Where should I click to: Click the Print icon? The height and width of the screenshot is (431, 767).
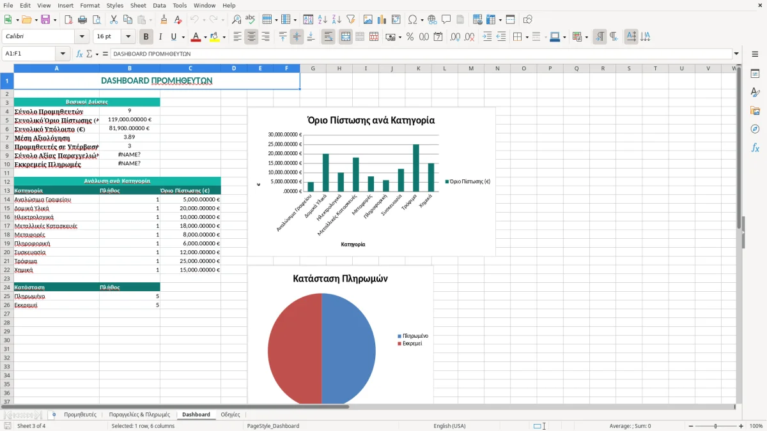pyautogui.click(x=82, y=20)
